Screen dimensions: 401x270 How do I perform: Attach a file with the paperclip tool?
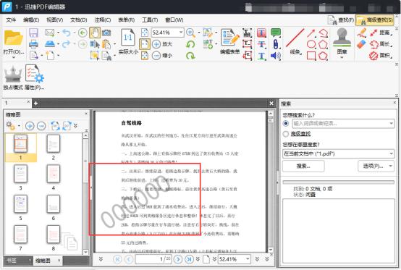pos(276,44)
